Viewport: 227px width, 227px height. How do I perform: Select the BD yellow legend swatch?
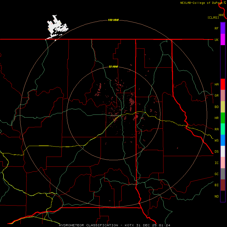coord(223,107)
